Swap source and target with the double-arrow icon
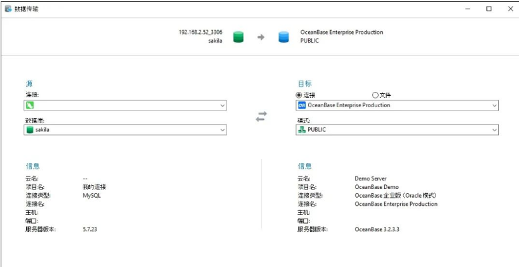 coord(261,117)
